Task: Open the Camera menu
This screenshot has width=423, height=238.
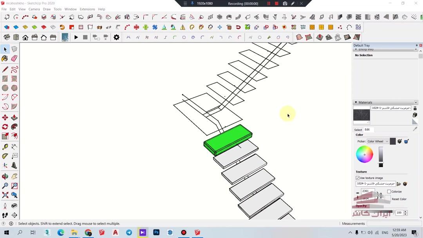Action: (x=34, y=9)
